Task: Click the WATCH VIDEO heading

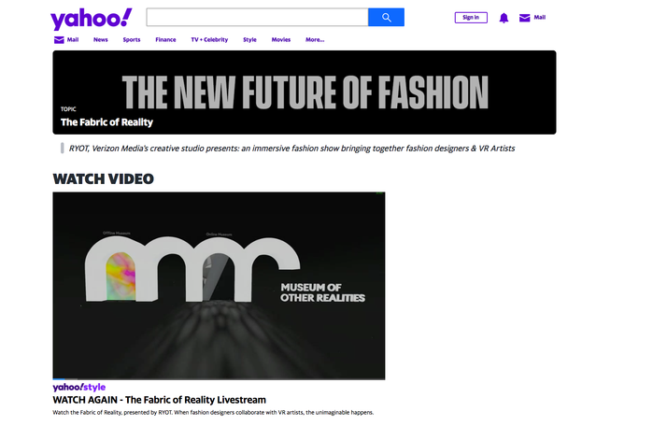Action: (104, 179)
